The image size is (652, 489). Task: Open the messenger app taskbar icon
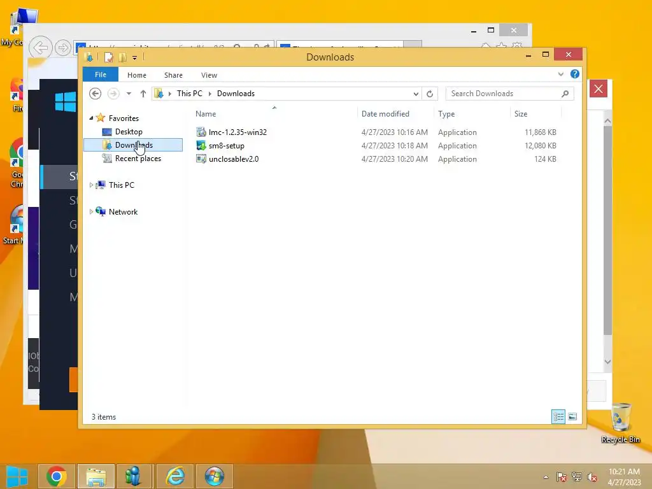pos(133,476)
